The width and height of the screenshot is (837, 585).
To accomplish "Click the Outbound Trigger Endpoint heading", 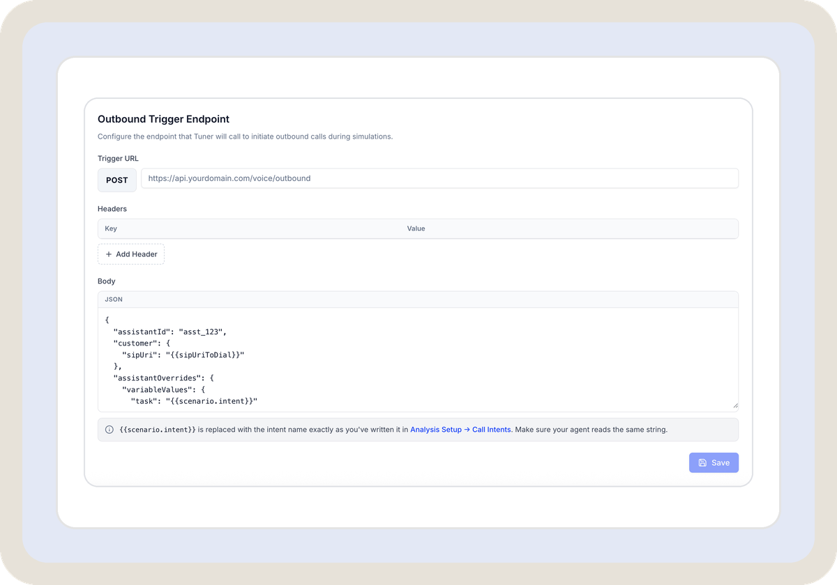I will [x=163, y=119].
